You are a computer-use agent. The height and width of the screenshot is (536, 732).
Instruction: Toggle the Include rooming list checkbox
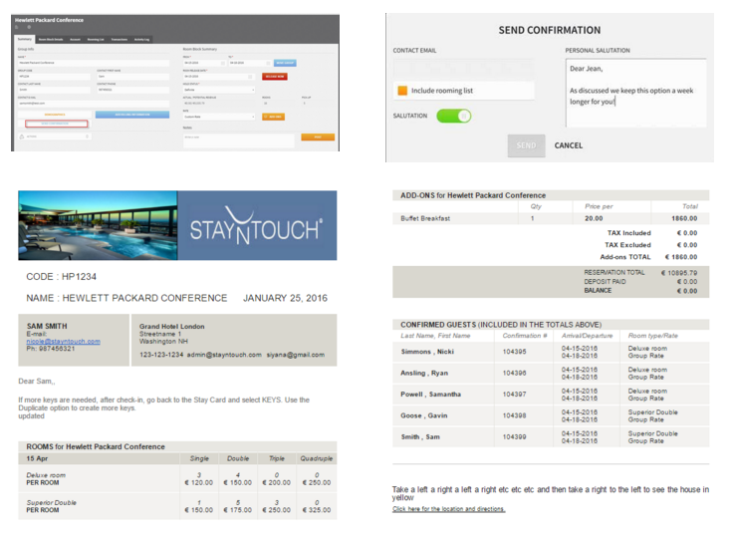402,91
